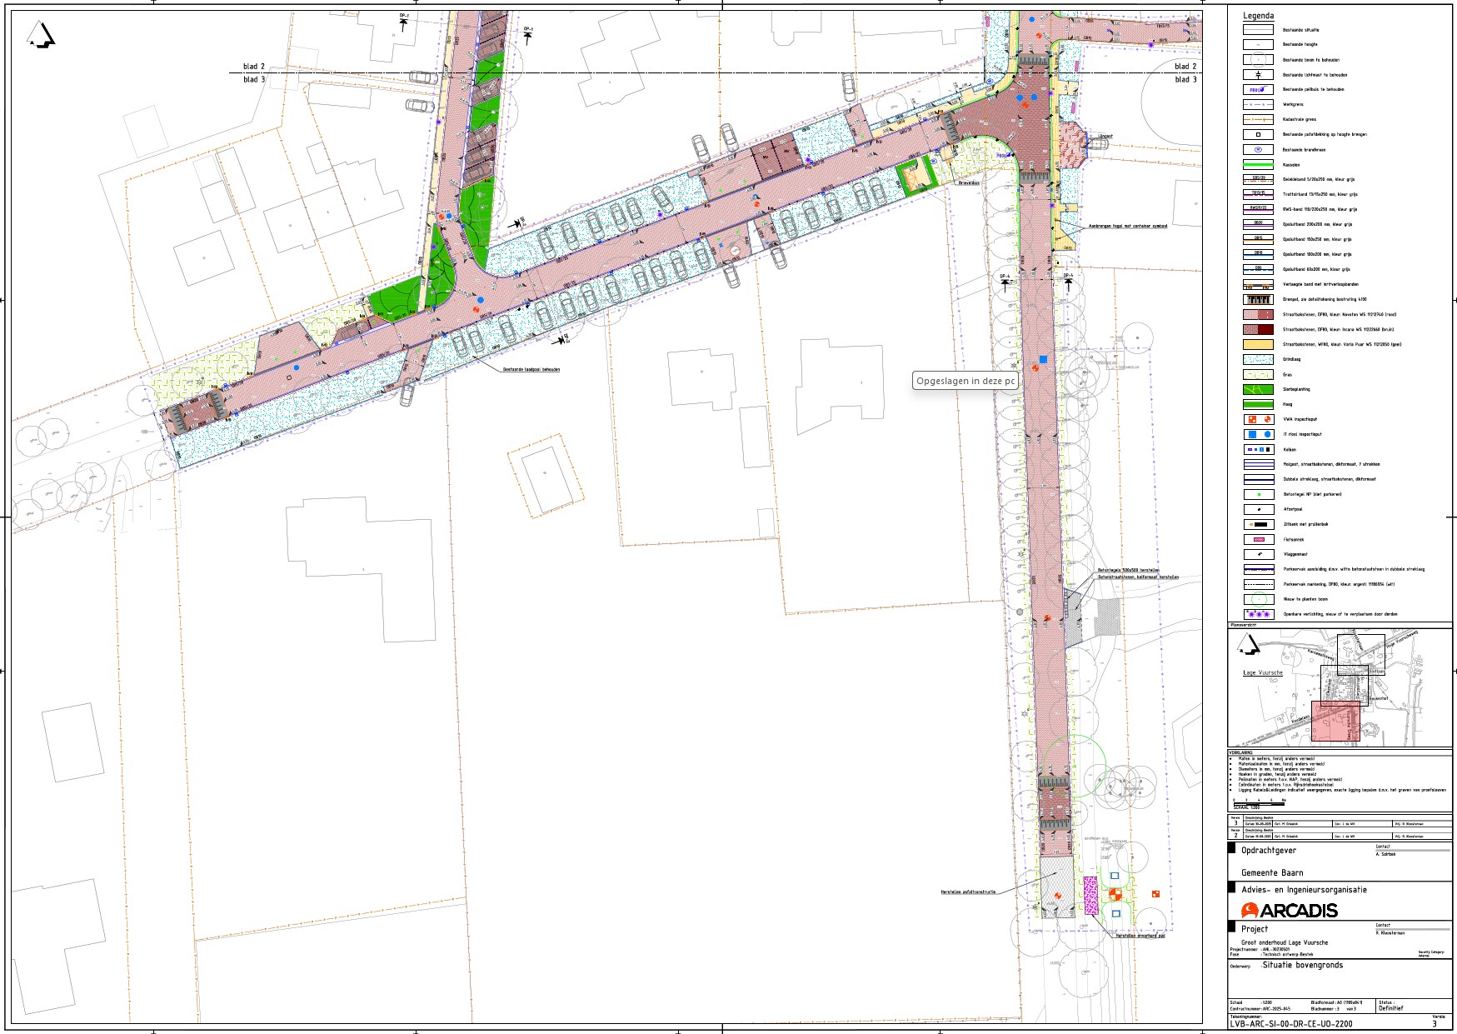This screenshot has width=1457, height=1034.
Task: Click the Grindlaag legend symbol
Action: point(1258,360)
